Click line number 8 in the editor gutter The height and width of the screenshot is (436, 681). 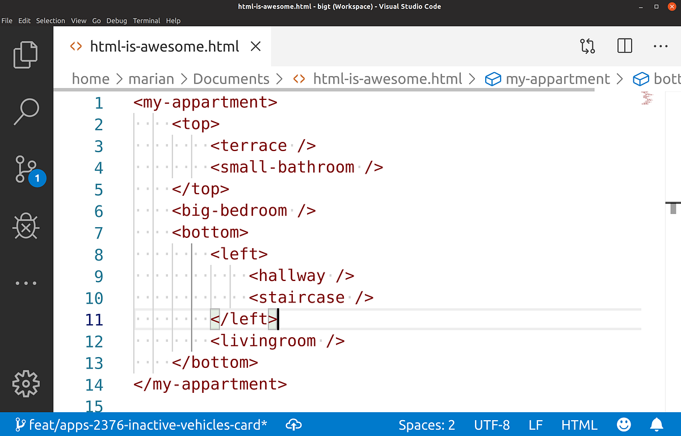click(x=99, y=255)
